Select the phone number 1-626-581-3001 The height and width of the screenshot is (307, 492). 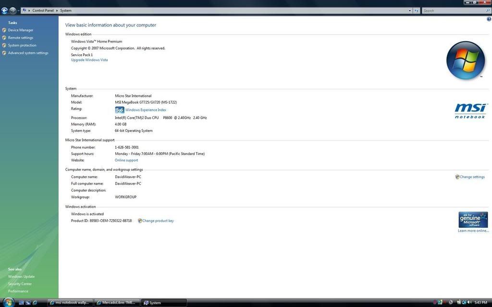(127, 147)
